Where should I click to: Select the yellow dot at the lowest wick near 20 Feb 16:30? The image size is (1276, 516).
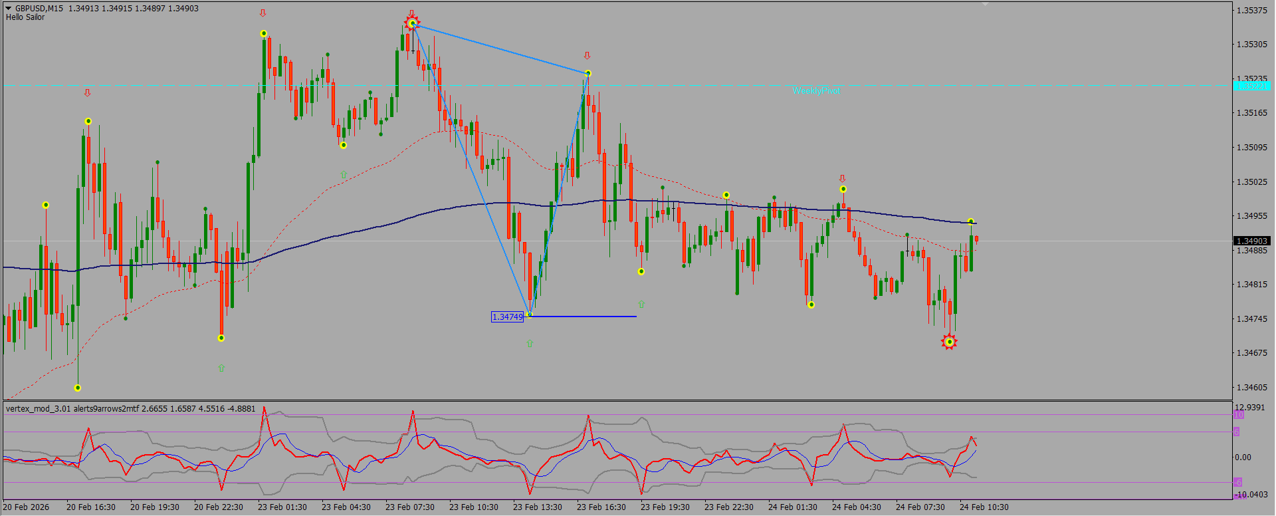78,388
